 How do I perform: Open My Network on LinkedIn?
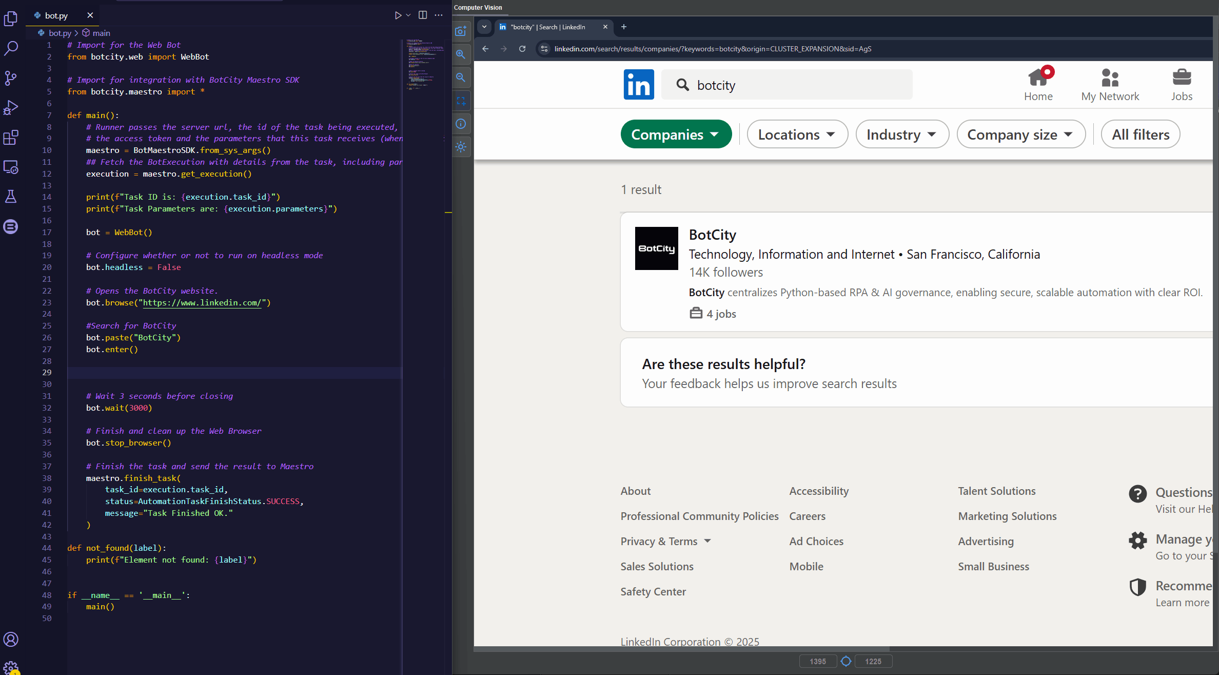pos(1110,85)
